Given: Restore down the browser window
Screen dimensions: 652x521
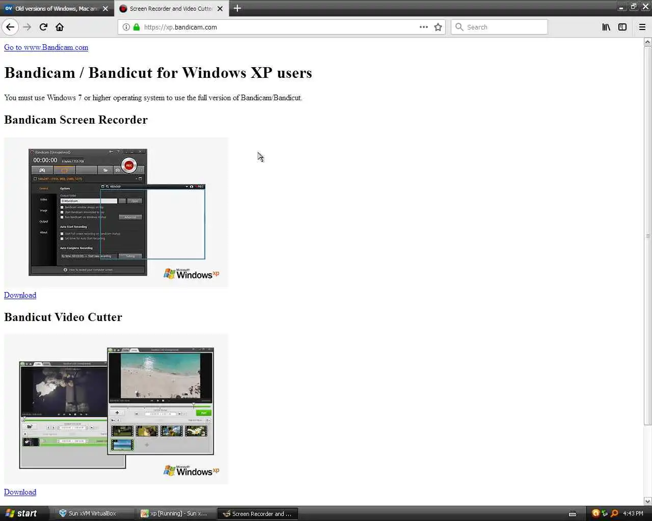Looking at the screenshot, I should tap(634, 7).
